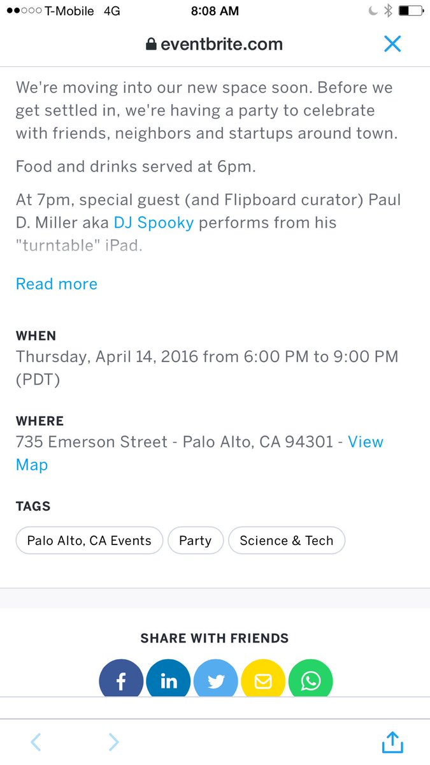Open the DJ Spooky link
Viewport: 430px width, 765px height.
point(154,222)
